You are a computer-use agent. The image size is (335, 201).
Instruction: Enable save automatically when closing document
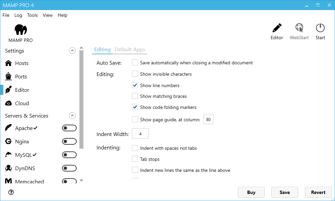tap(135, 63)
